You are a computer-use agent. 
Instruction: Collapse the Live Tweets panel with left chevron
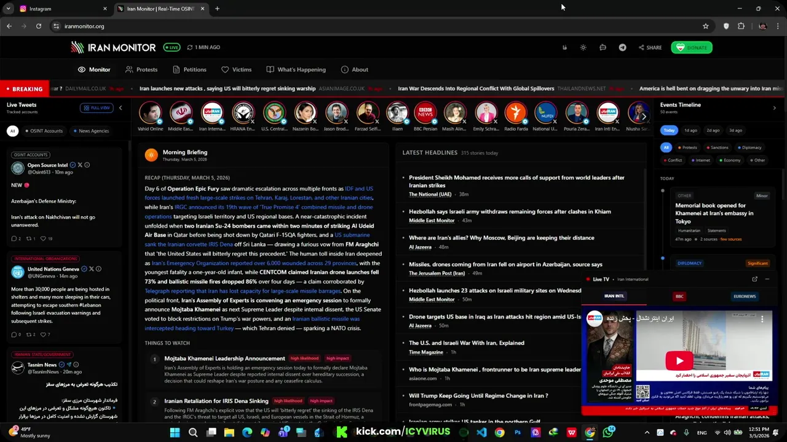click(121, 108)
